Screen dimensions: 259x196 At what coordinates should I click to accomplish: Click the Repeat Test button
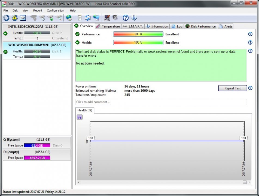(x=233, y=88)
